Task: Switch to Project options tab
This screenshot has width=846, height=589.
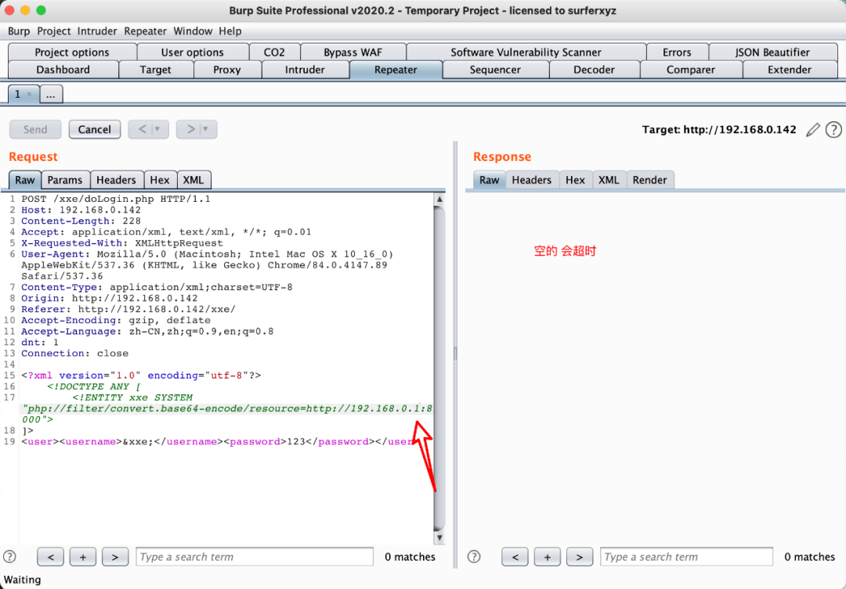Action: tap(72, 52)
